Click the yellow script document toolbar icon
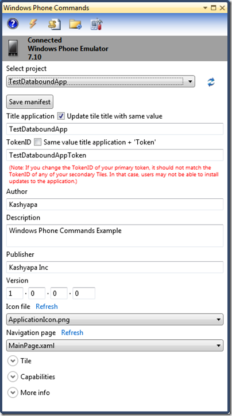232x416 pixels. click(55, 24)
